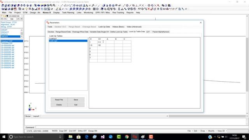Viewport: 249px width, 140px height.
Task: Open Microsoft Edge from the taskbar
Action: tap(87, 136)
